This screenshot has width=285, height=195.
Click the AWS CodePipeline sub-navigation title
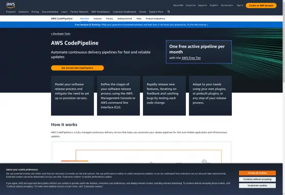[x=62, y=18]
